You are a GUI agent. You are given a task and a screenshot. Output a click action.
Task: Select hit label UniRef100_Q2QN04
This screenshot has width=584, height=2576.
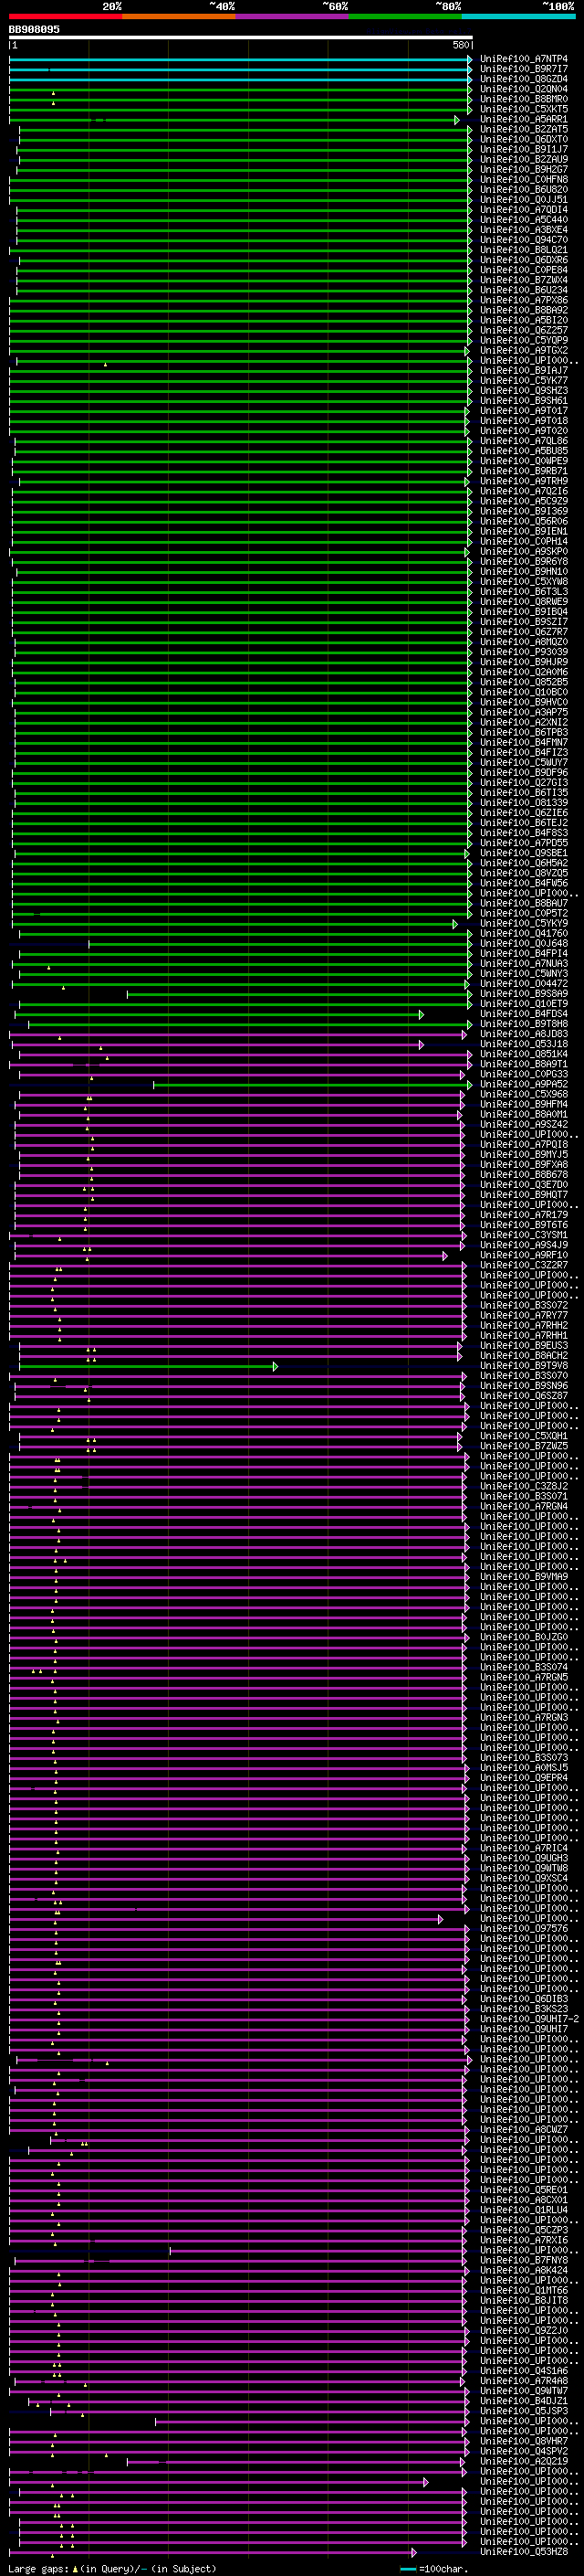(524, 89)
